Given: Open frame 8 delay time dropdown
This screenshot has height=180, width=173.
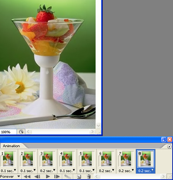Looking at the screenshot, I should tap(146, 171).
